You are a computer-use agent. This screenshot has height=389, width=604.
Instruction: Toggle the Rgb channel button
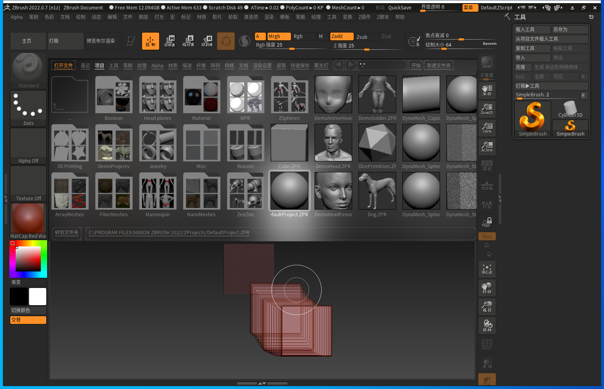304,36
